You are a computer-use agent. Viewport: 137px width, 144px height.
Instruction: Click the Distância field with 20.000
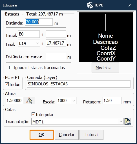coord(39,22)
